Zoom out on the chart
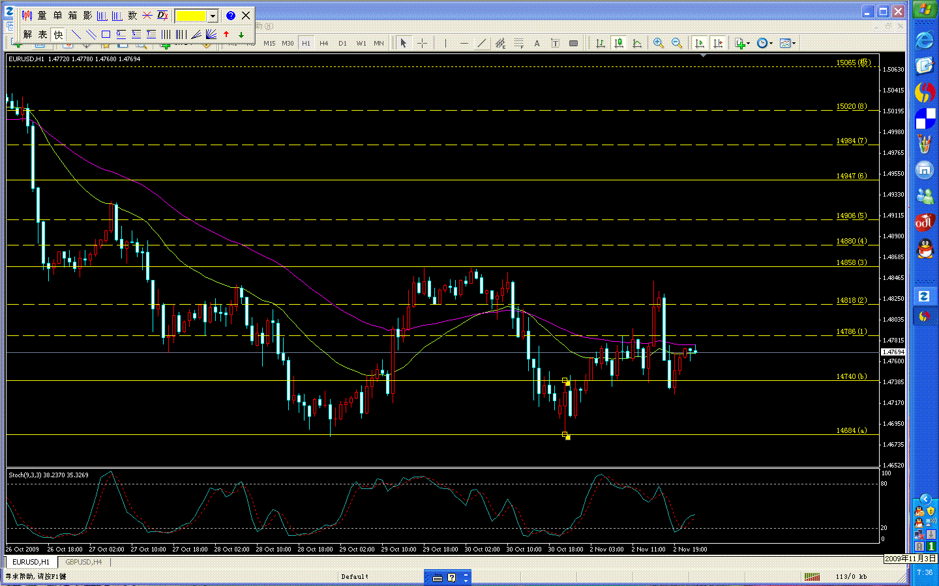The height and width of the screenshot is (586, 939). [677, 43]
